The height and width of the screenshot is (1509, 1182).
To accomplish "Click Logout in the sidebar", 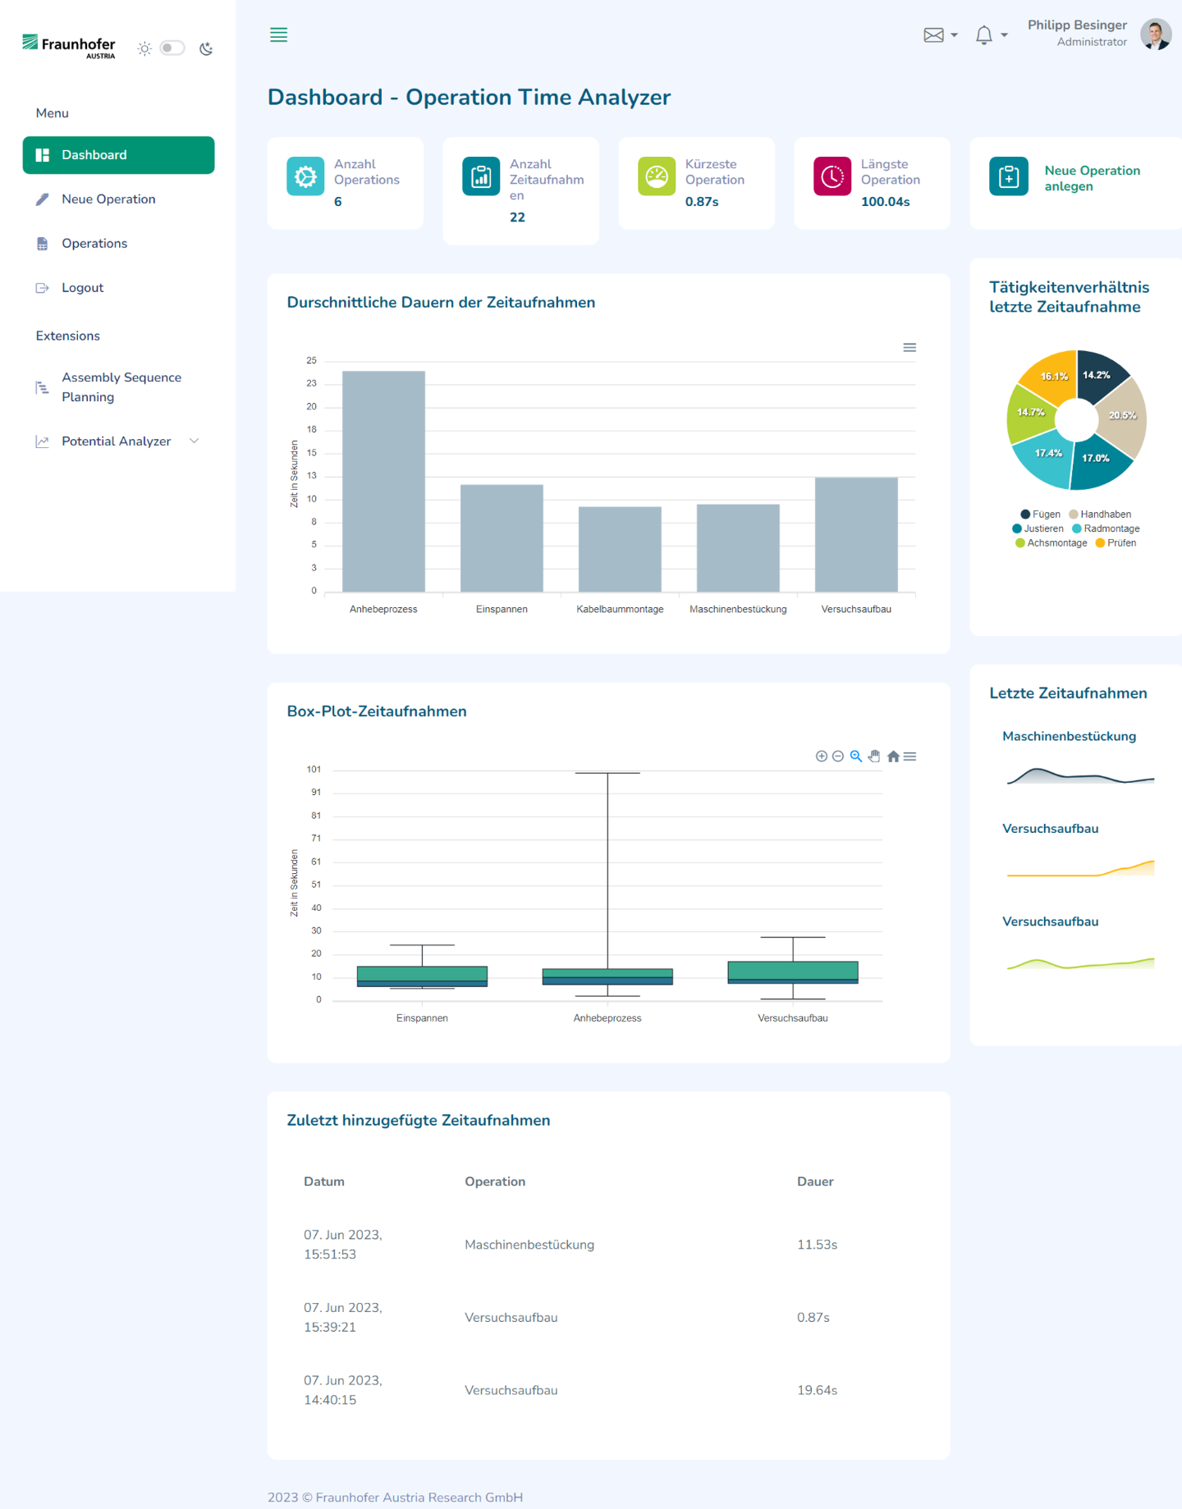I will (x=82, y=288).
